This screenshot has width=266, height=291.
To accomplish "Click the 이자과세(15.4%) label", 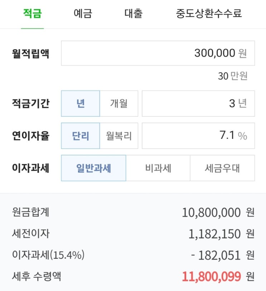I will click(x=48, y=255).
